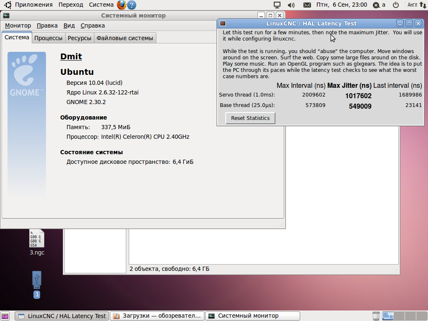
Task: Click the Base thread Max Jitter value 549009
Action: point(360,106)
